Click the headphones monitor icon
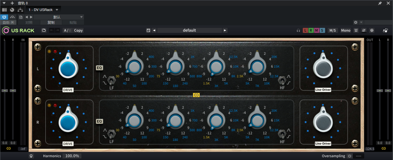Viewport: 393px width, 160px height. (298, 31)
